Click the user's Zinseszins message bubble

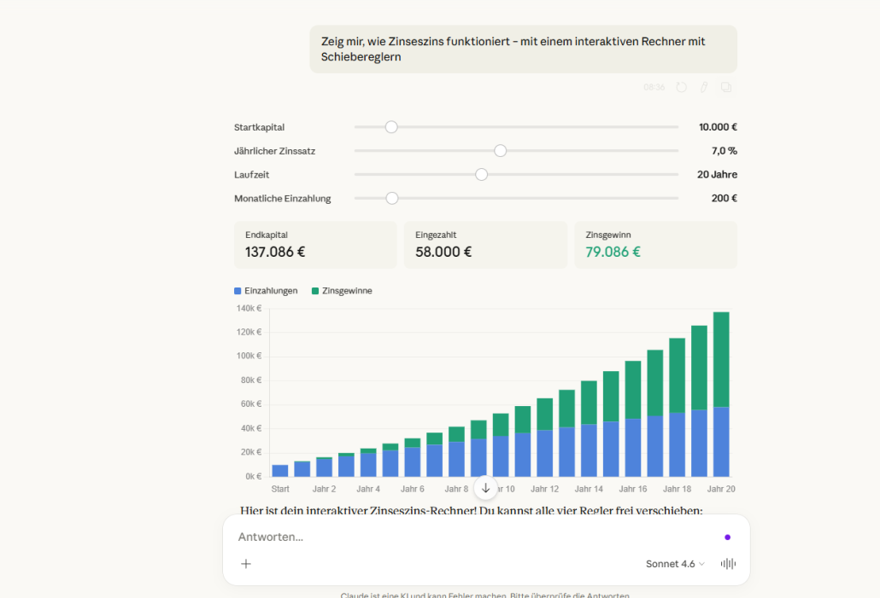pyautogui.click(x=523, y=49)
